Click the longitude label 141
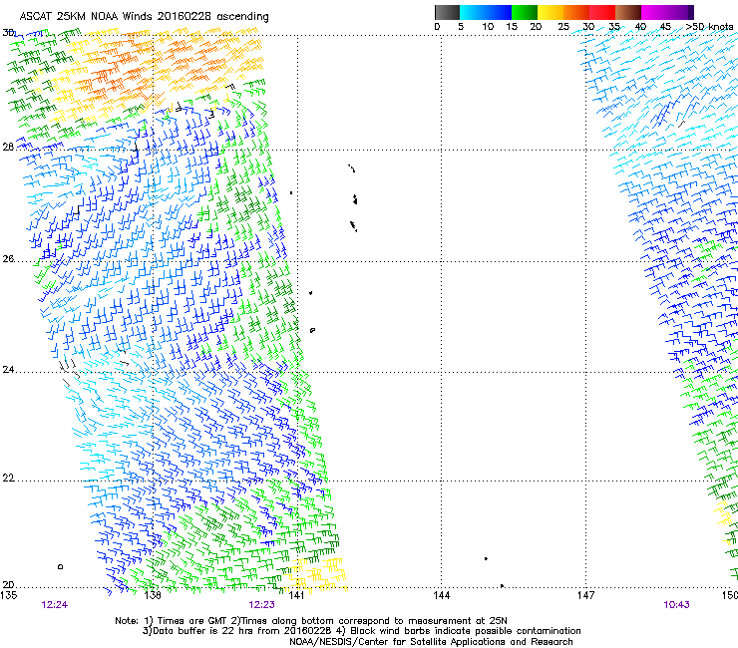Viewport: 738px width, 648px height. tap(296, 595)
